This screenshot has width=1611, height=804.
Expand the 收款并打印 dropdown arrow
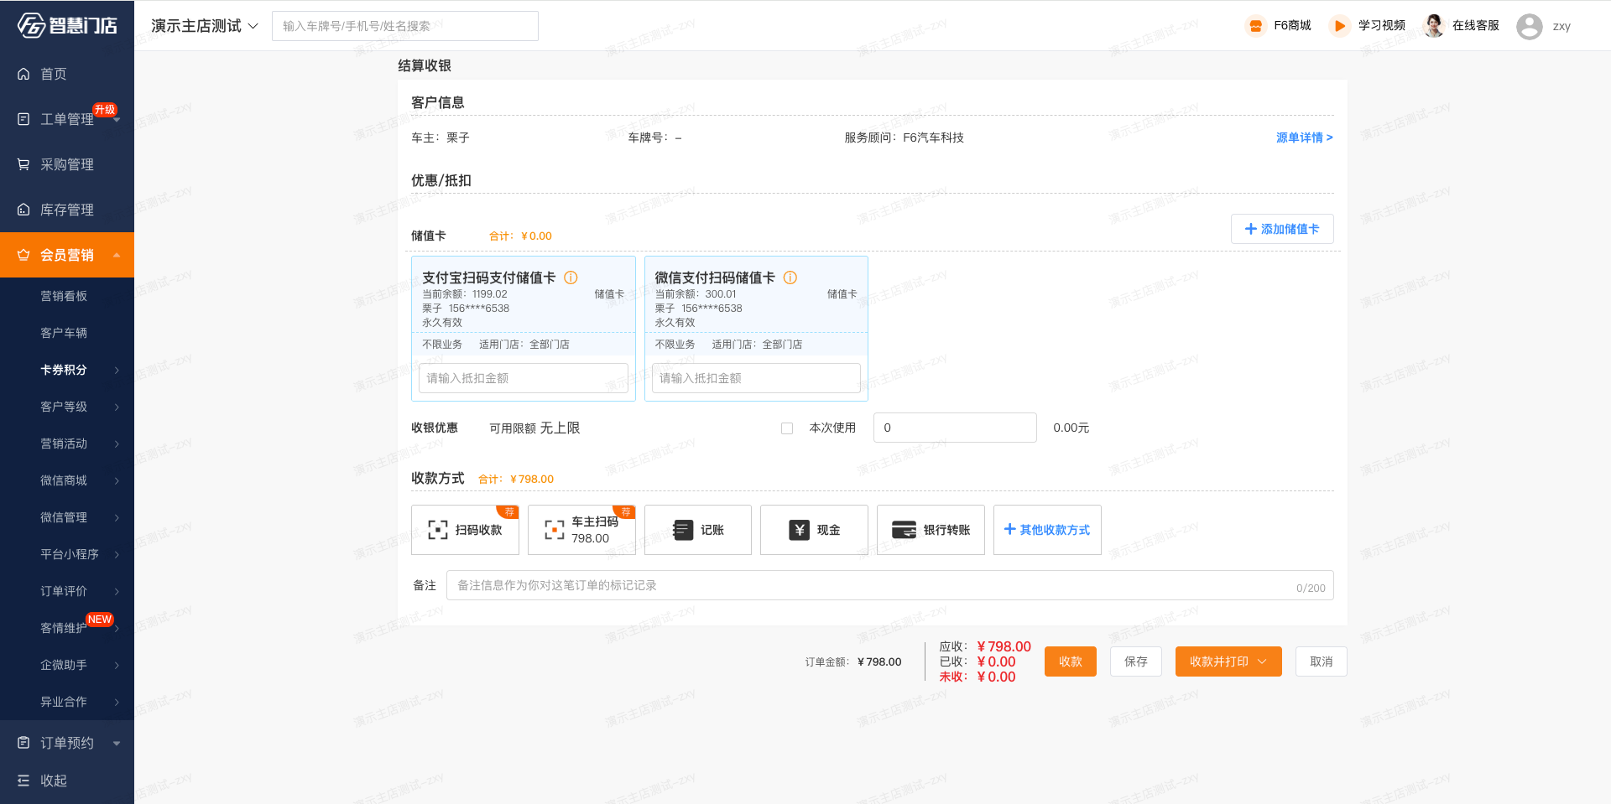(1263, 661)
